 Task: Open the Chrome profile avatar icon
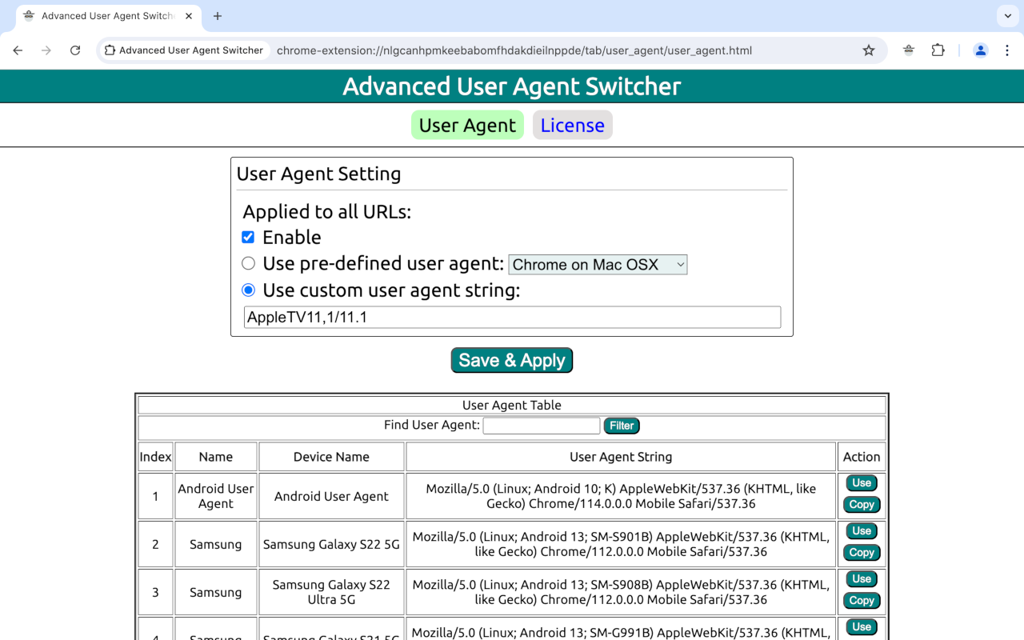click(980, 50)
